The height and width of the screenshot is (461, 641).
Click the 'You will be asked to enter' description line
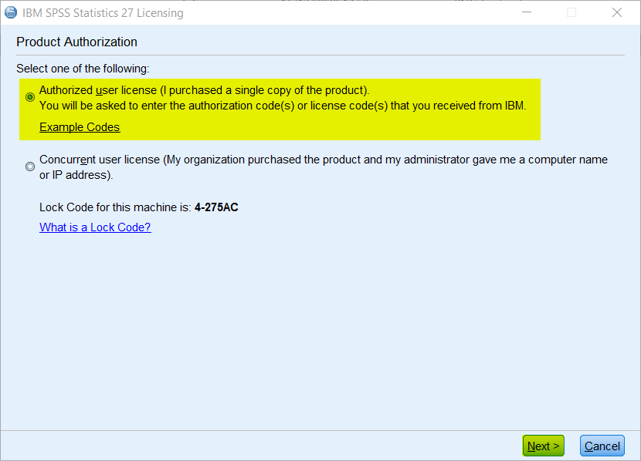283,106
